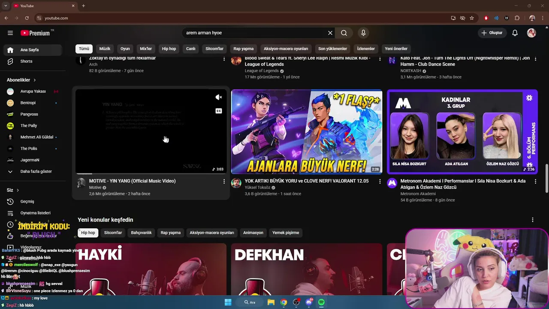Open Metronom Akademi channel avatar
This screenshot has width=549, height=309.
[392, 183]
